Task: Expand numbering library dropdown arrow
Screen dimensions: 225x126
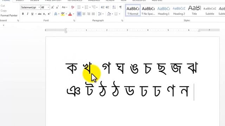Action: 90,7
